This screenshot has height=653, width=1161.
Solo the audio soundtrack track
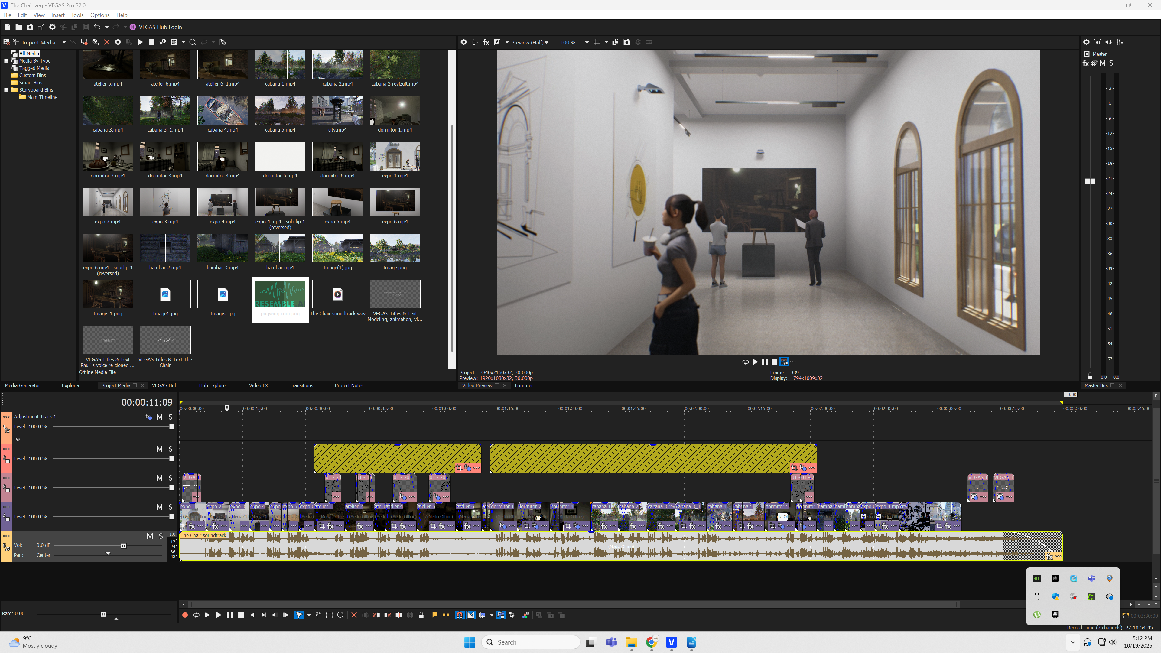161,536
